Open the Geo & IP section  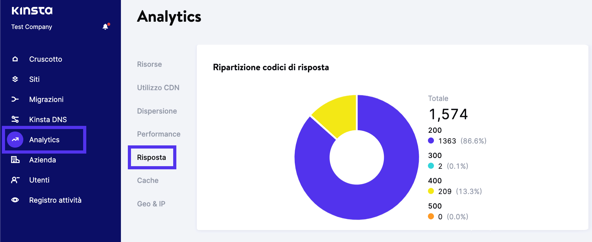pos(151,204)
